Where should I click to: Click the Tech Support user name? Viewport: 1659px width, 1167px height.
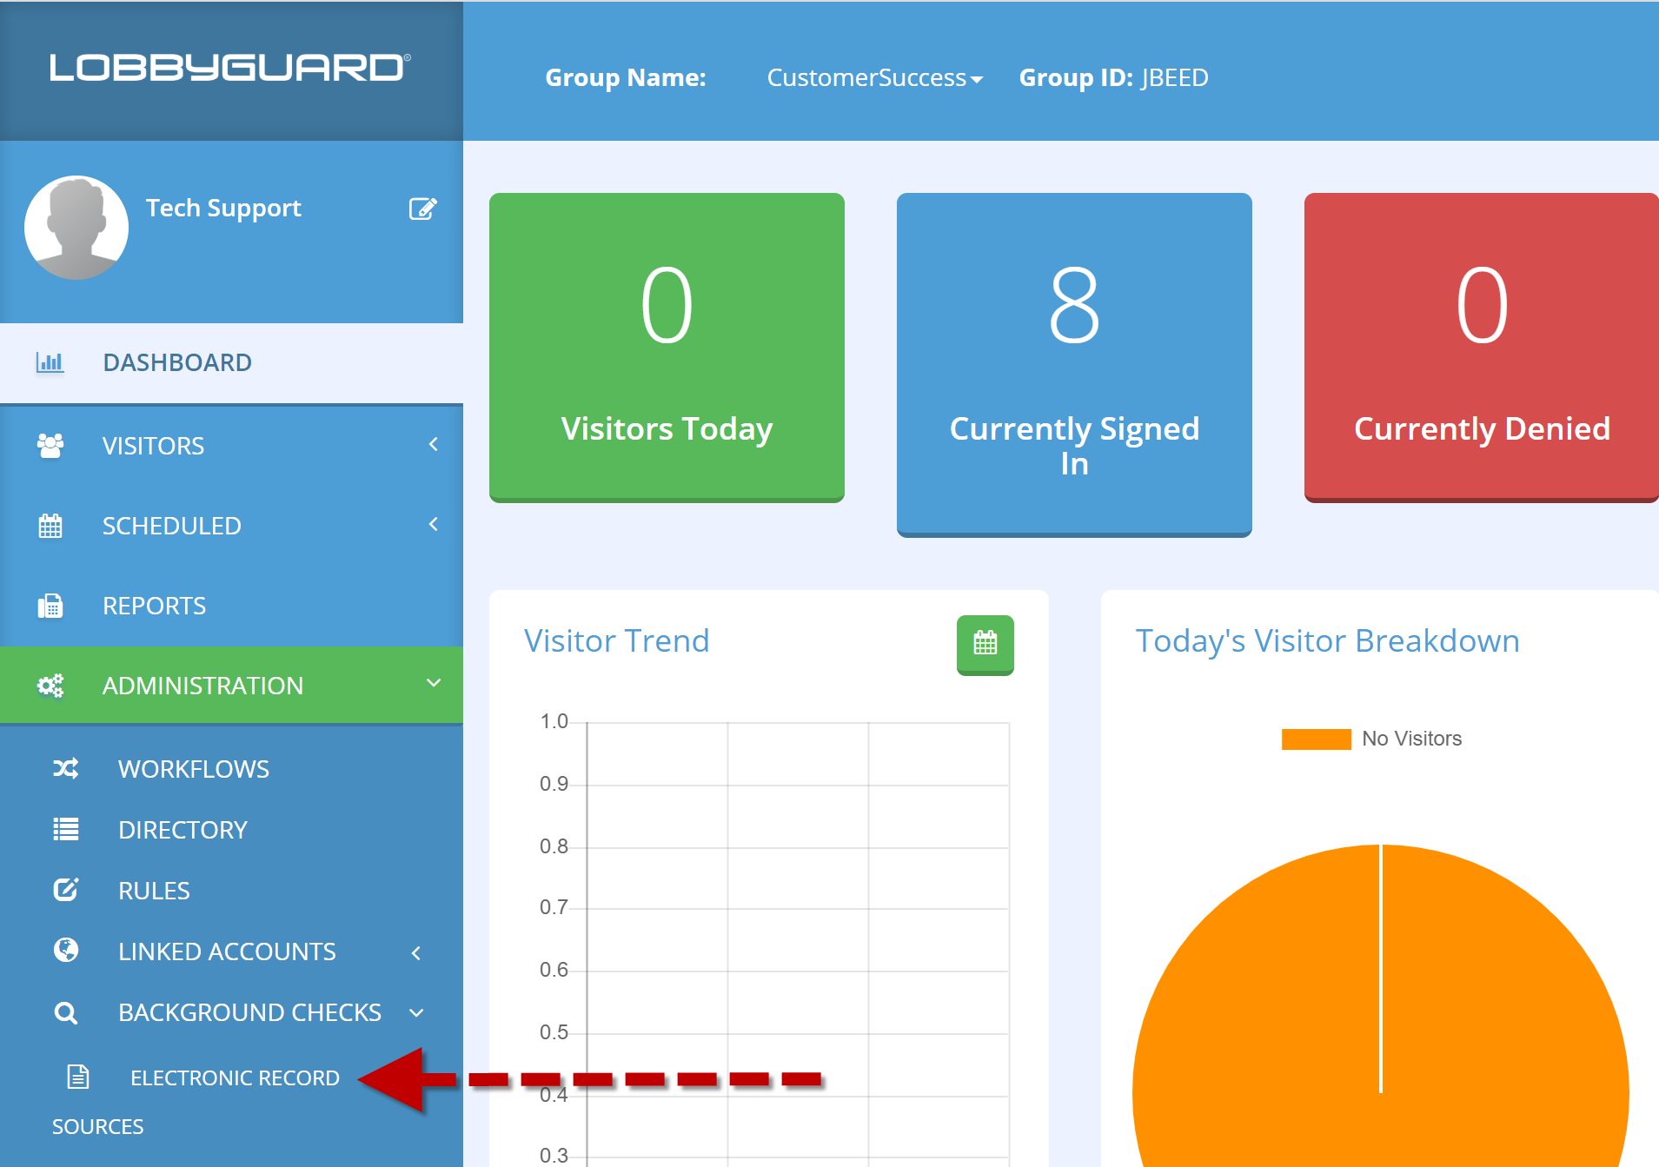pyautogui.click(x=223, y=209)
